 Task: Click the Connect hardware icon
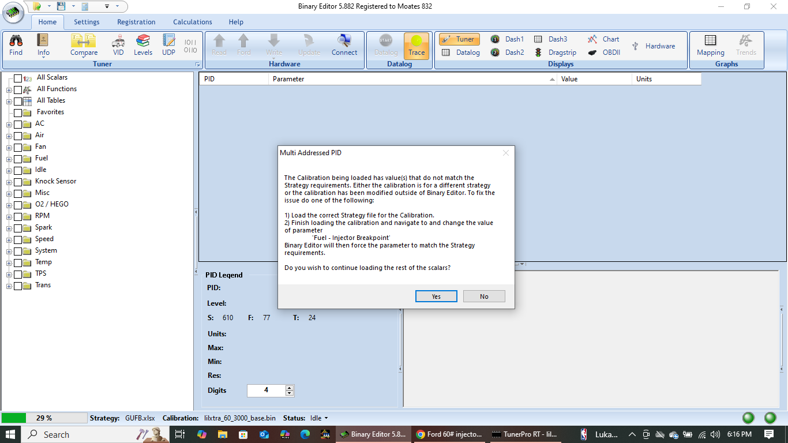pyautogui.click(x=344, y=45)
